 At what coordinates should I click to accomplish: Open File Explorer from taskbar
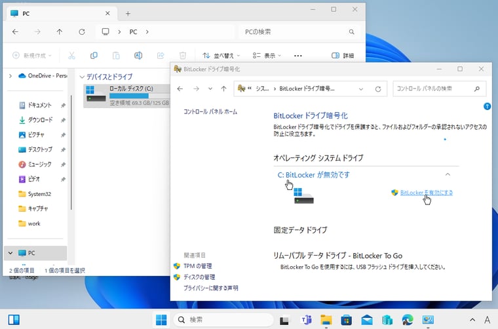pyautogui.click(x=326, y=320)
